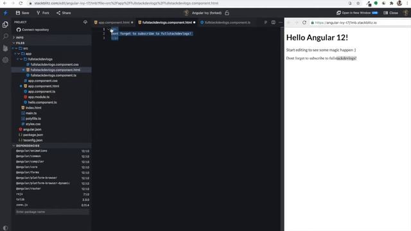The width and height of the screenshot is (411, 231).
Task: Focus the Enter package name field
Action: (x=53, y=212)
